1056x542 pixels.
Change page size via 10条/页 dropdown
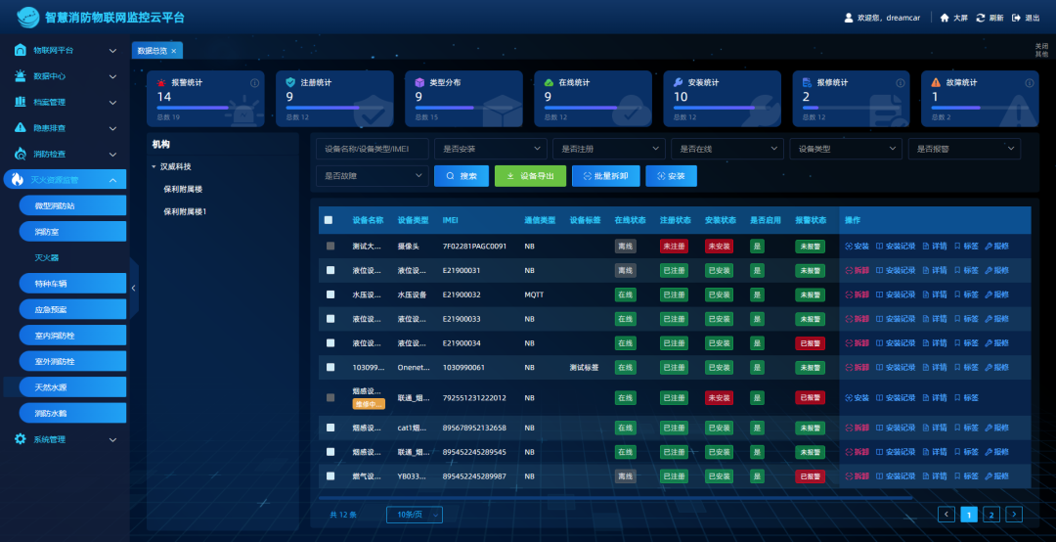coord(415,514)
